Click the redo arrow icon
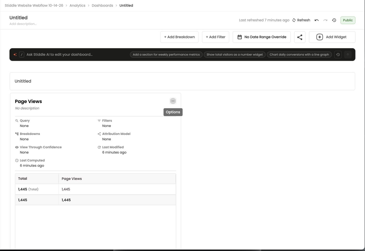Screen dimensions: 365x251 (325, 20)
